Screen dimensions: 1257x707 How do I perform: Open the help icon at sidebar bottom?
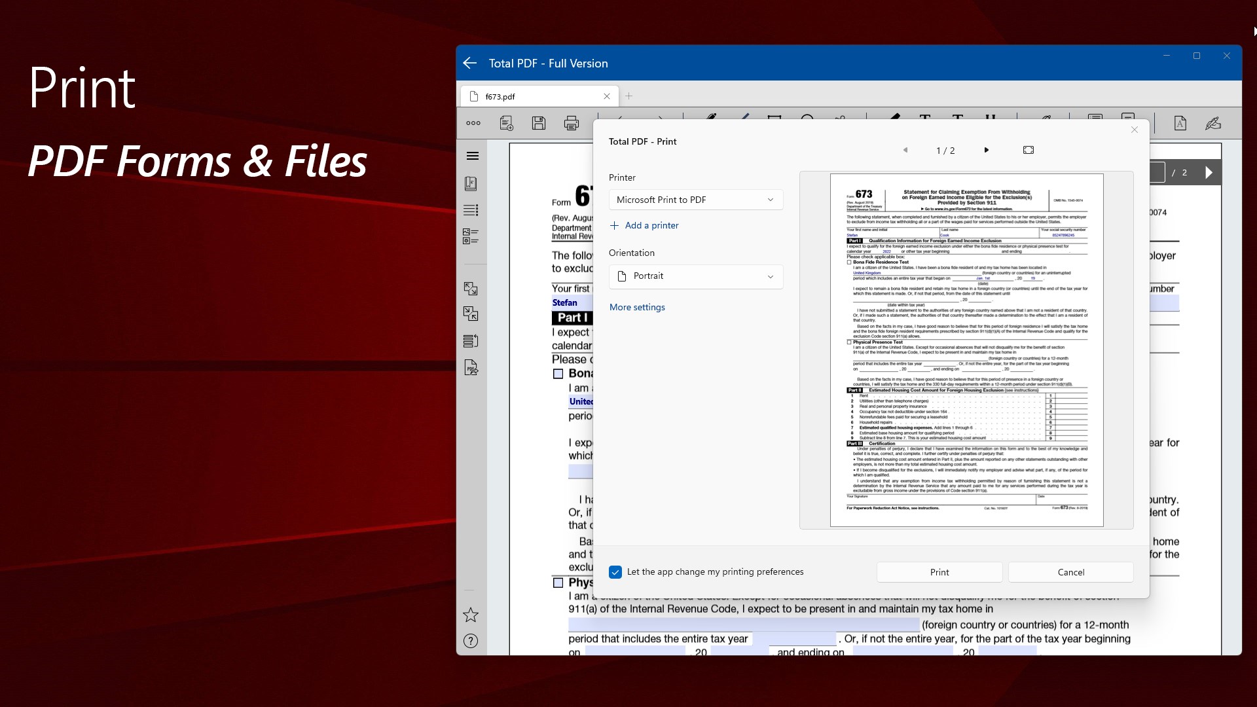pos(471,641)
